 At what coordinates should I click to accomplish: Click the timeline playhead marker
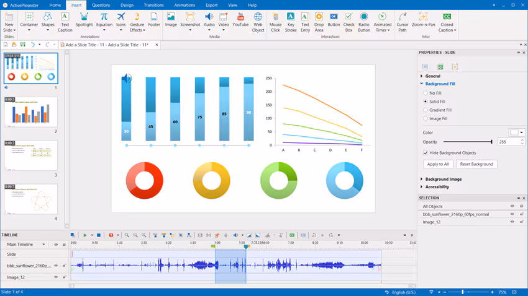click(x=247, y=246)
